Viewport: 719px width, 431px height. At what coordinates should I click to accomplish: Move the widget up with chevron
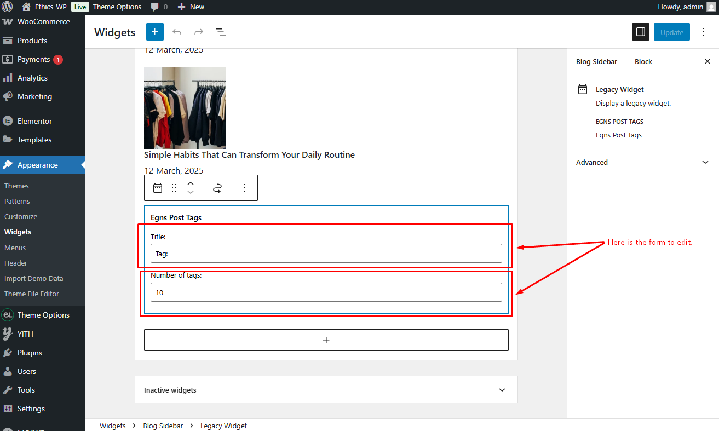pyautogui.click(x=191, y=183)
